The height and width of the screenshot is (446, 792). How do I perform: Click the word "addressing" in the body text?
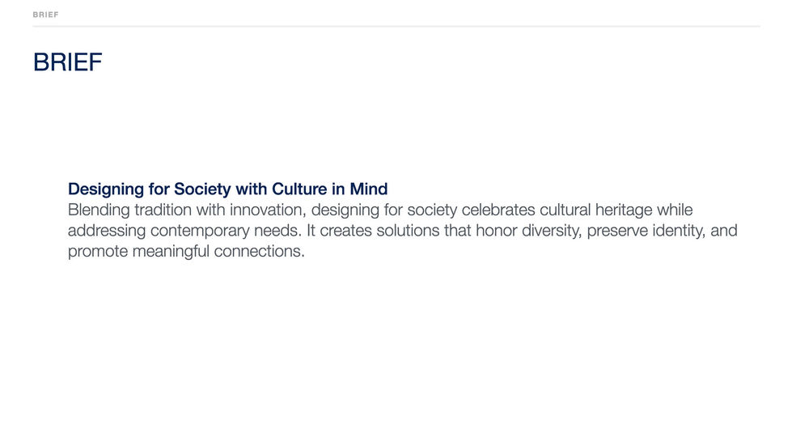click(x=108, y=231)
